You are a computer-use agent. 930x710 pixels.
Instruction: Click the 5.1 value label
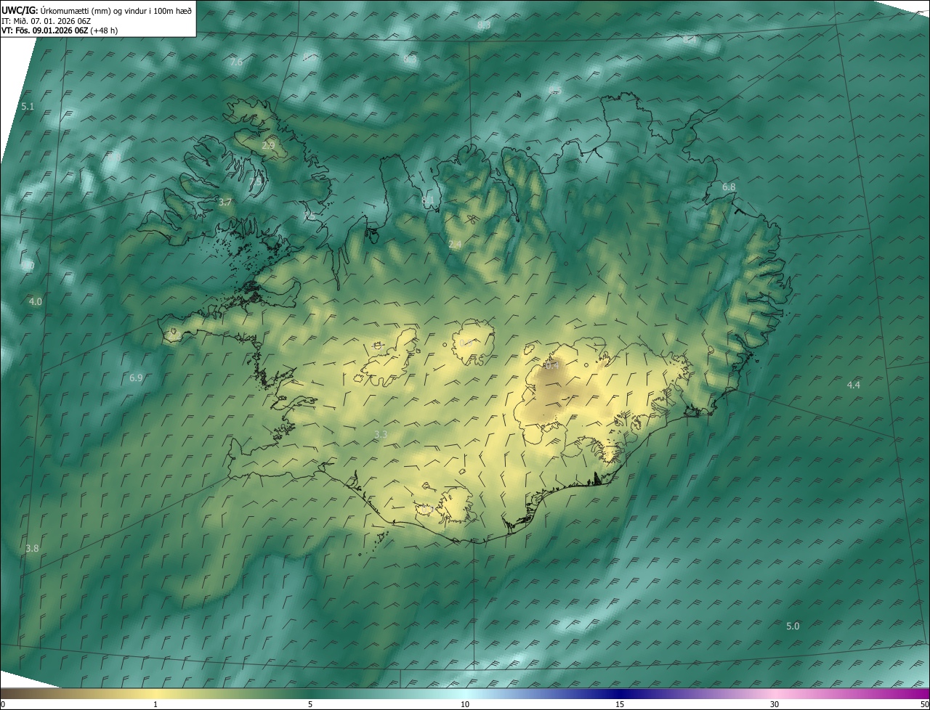28,107
